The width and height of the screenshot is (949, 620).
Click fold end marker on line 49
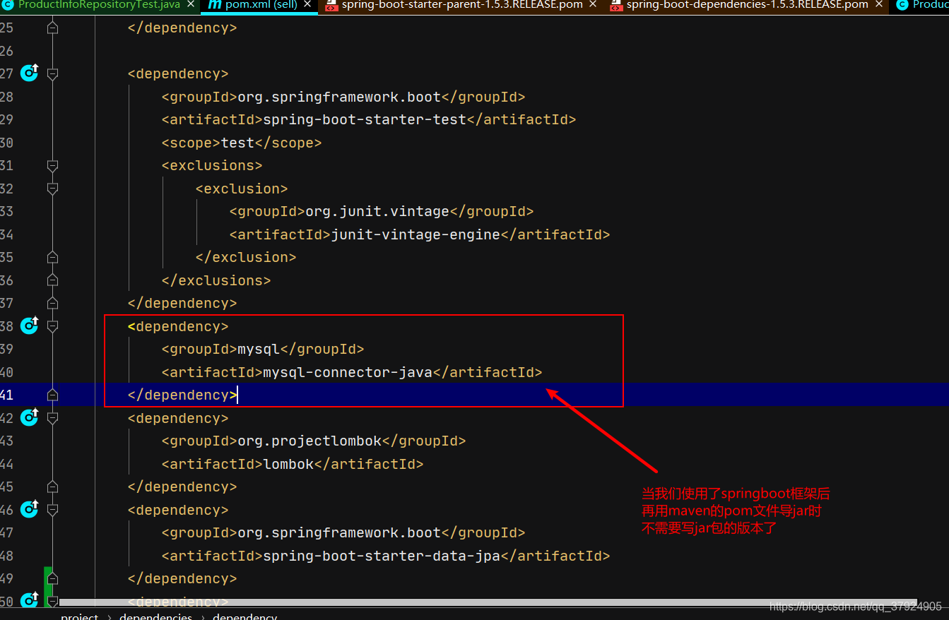coord(52,578)
